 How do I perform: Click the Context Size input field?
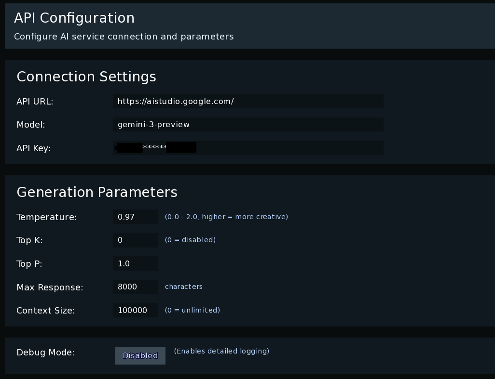point(135,310)
